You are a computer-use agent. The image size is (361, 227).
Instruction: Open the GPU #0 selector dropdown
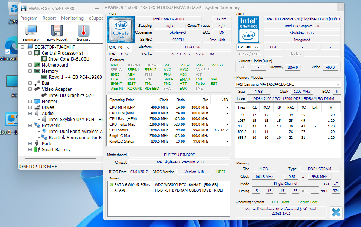click(x=249, y=47)
